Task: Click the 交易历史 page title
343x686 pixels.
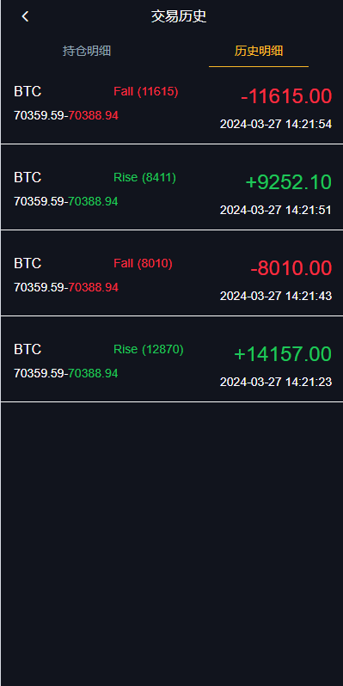Action: (179, 16)
